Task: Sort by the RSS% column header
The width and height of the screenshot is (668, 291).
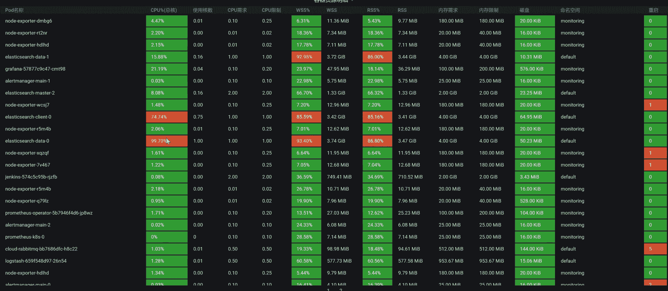Action: 373,10
